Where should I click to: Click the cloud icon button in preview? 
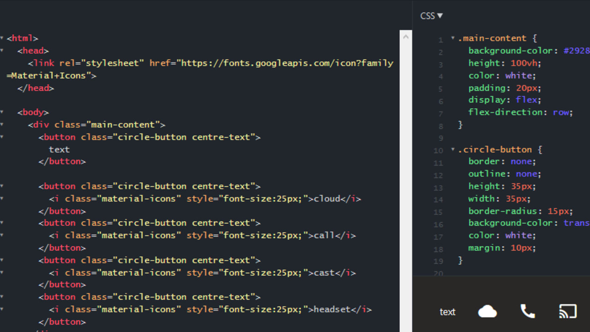(487, 312)
